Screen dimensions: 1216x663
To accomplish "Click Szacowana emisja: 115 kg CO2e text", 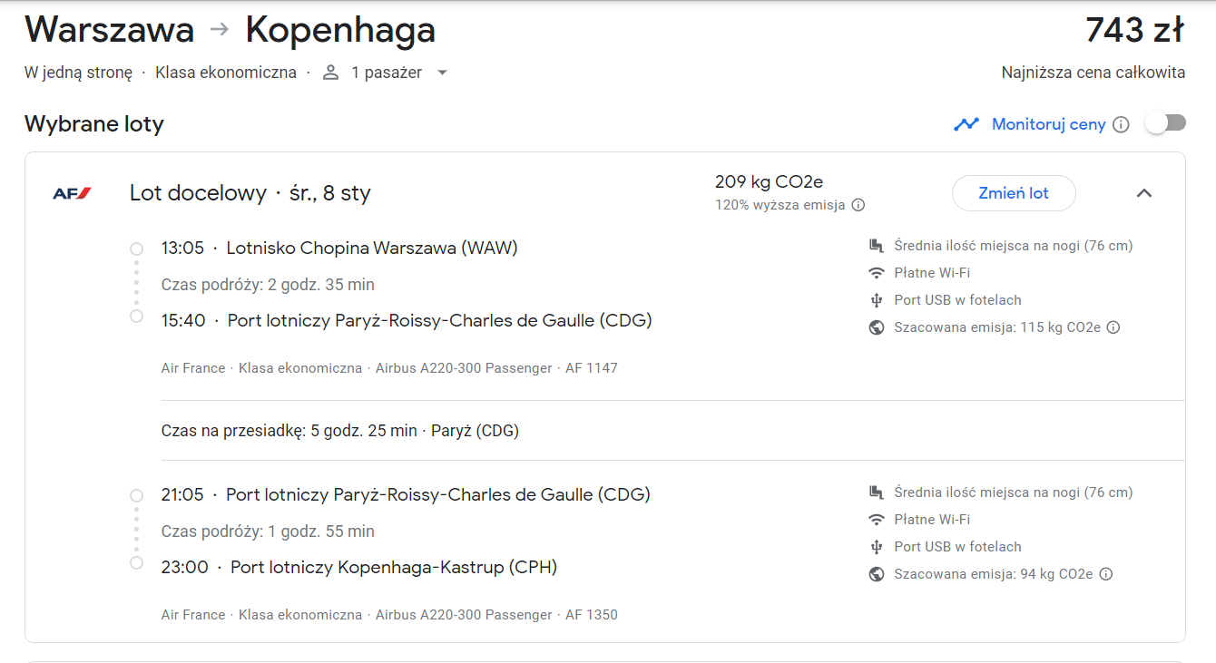I will 997,327.
